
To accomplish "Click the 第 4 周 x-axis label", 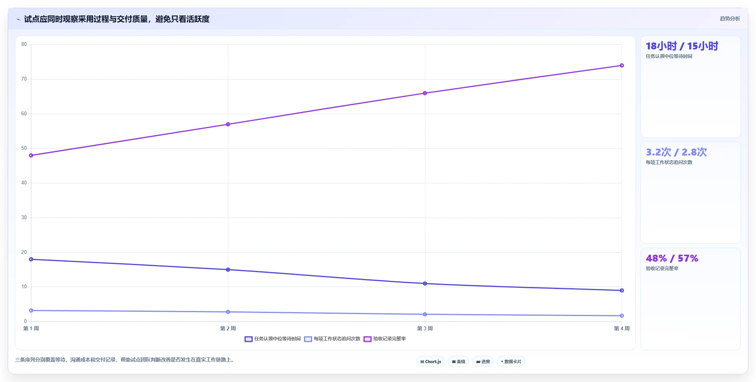I will click(x=622, y=328).
